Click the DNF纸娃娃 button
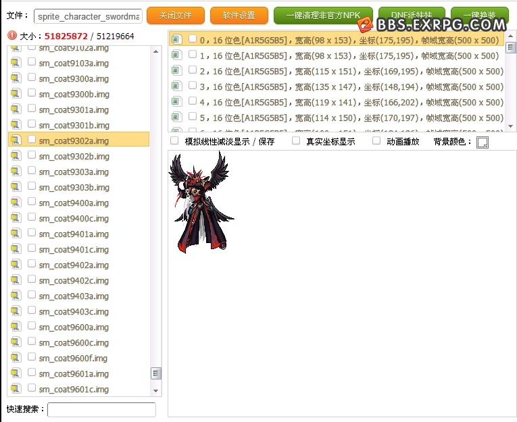Screen dimensions: 517x422 pyautogui.click(x=412, y=16)
